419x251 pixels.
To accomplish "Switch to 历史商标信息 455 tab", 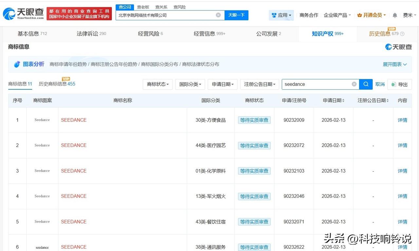I will pyautogui.click(x=56, y=84).
